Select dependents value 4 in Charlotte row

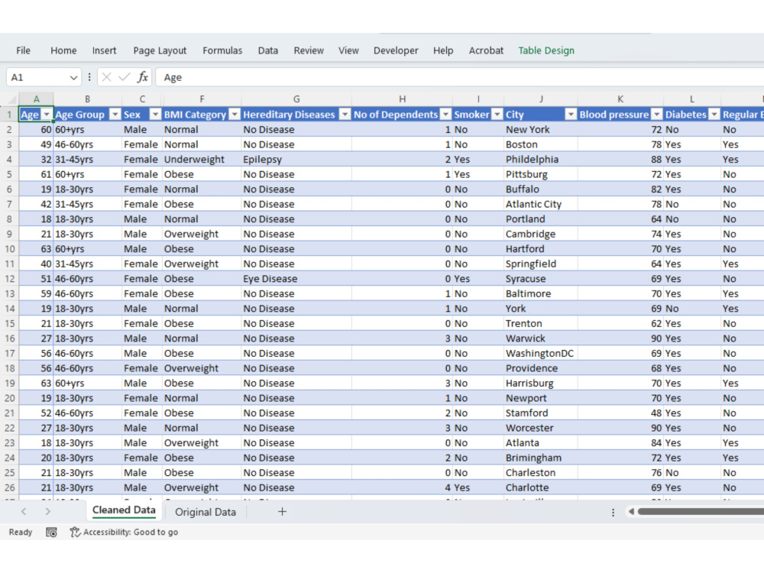pos(402,487)
